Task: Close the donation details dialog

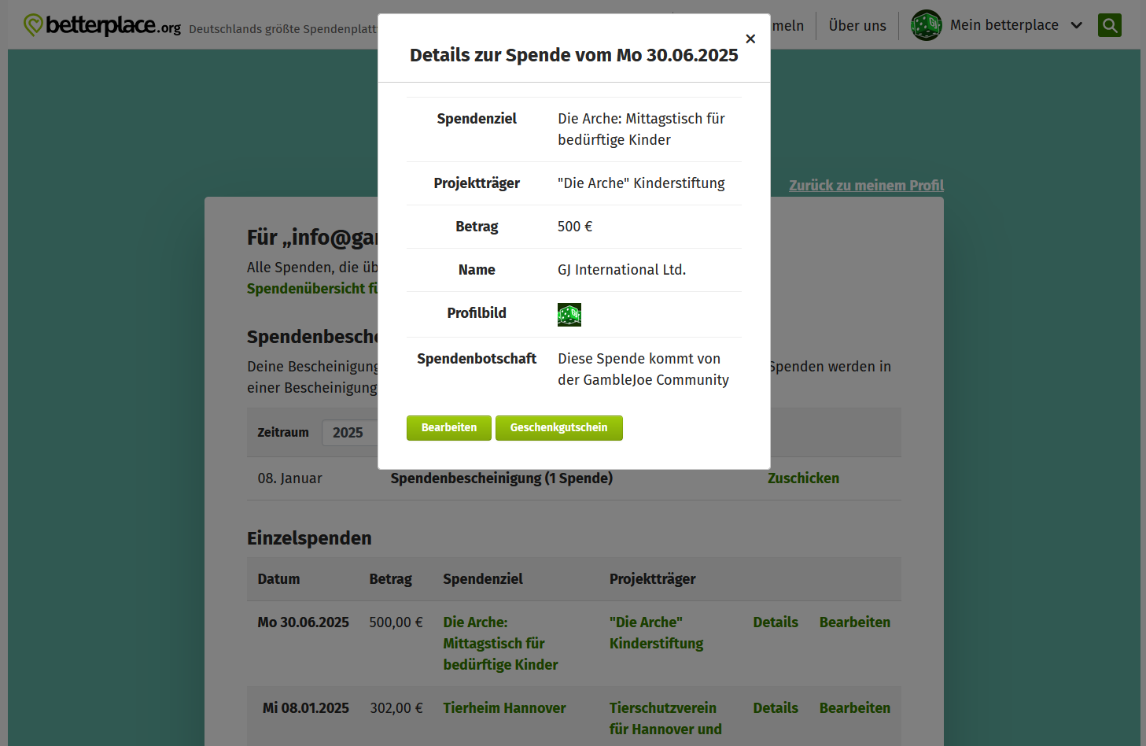Action: [x=750, y=39]
